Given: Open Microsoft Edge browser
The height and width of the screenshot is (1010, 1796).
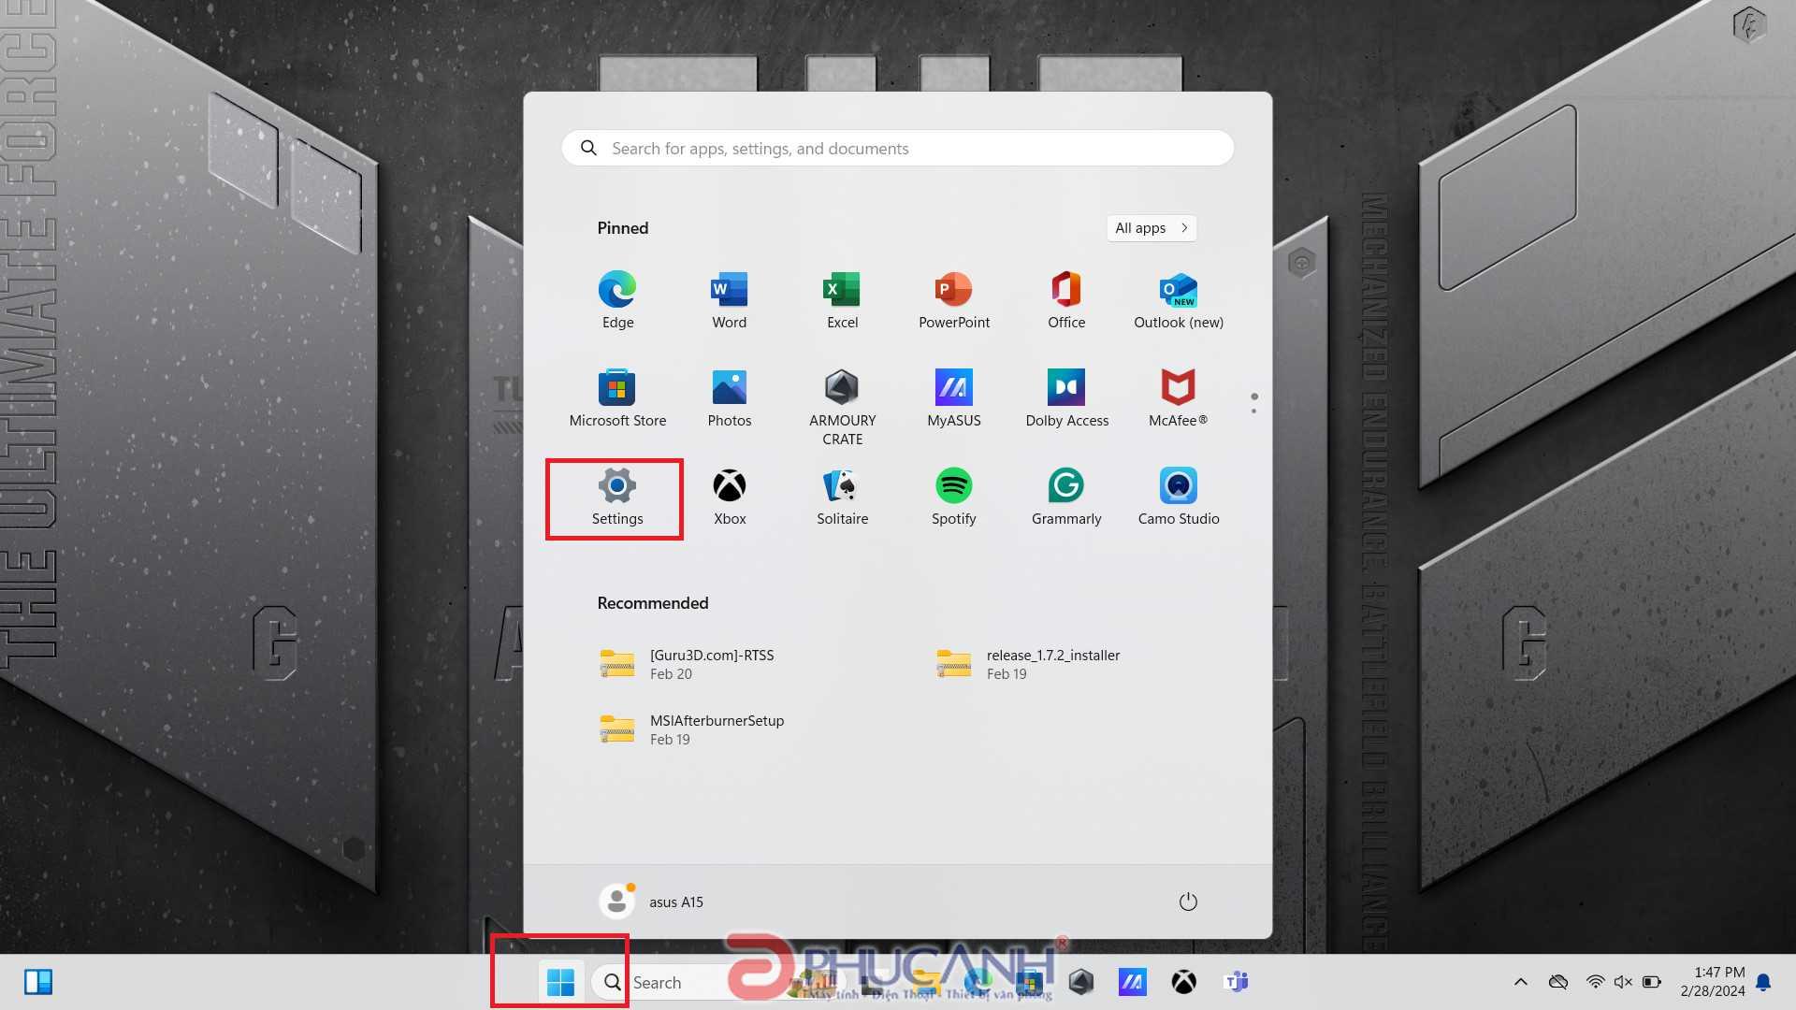Looking at the screenshot, I should 616,289.
